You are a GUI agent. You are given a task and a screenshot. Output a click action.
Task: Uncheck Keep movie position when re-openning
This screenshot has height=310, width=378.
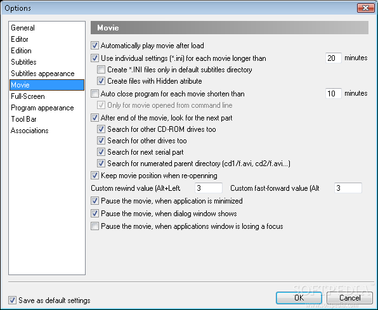click(94, 176)
